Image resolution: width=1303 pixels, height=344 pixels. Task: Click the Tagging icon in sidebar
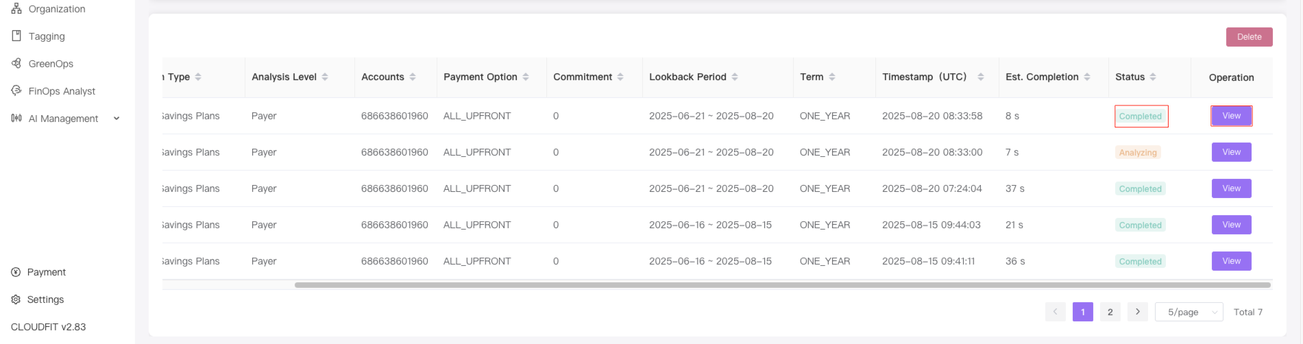(x=16, y=36)
